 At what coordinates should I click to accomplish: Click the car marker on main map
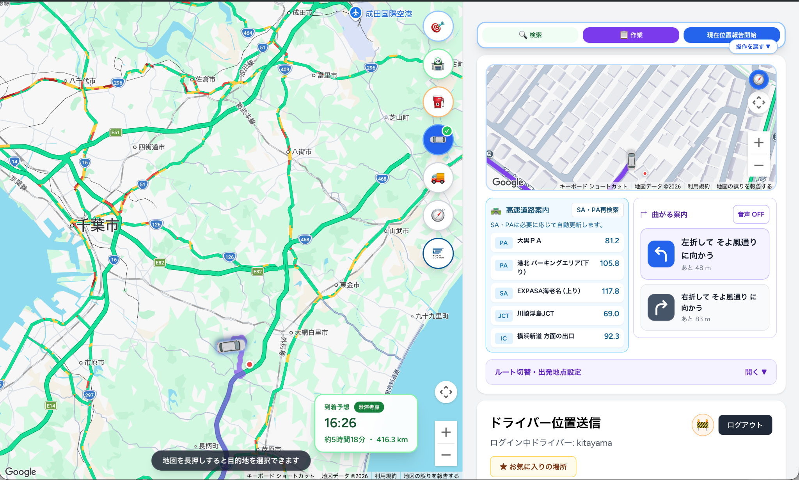click(x=231, y=345)
